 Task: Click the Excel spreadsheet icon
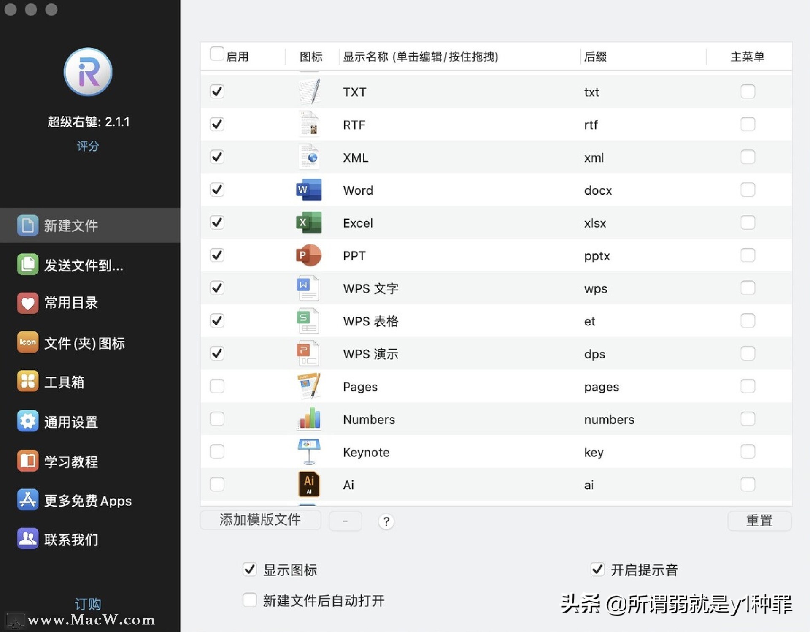(309, 222)
